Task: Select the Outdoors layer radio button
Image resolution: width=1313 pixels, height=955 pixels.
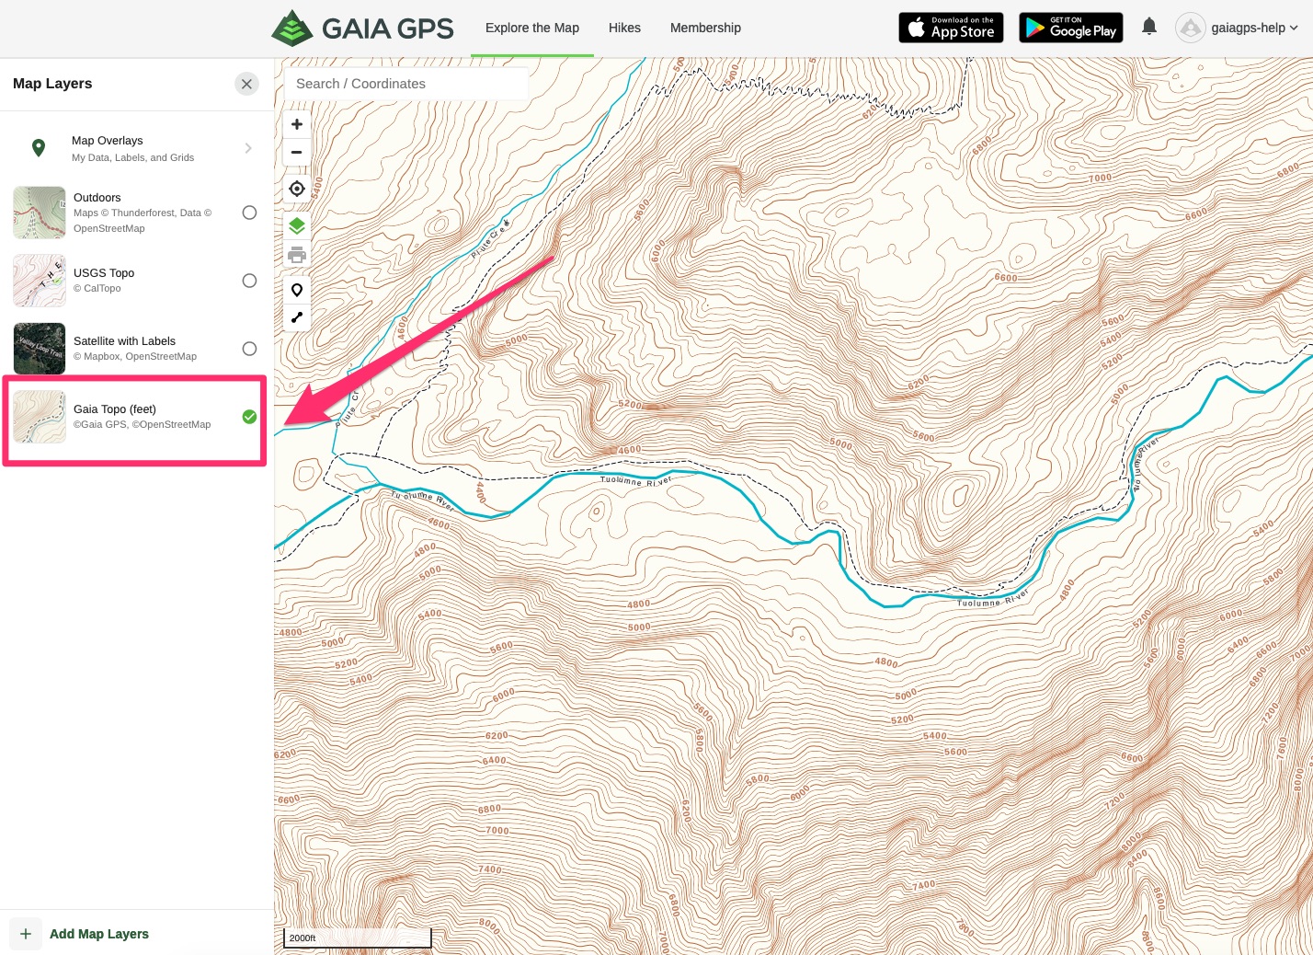Action: 249,213
